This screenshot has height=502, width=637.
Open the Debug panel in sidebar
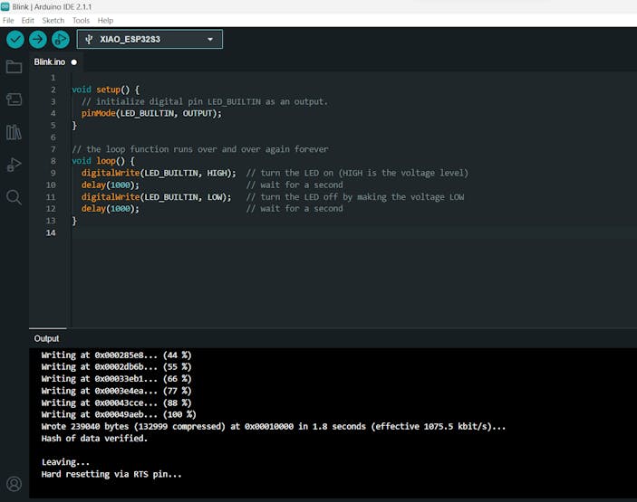[14, 165]
